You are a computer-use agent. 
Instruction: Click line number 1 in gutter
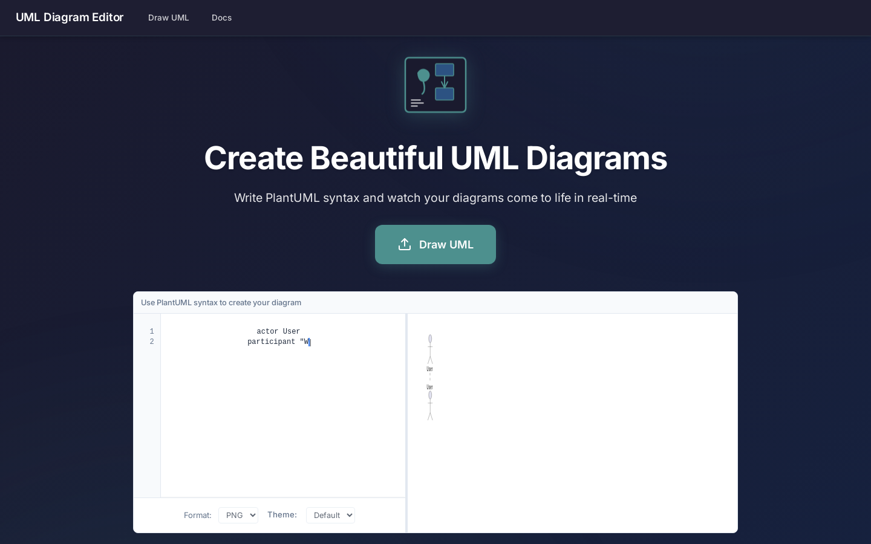click(152, 331)
